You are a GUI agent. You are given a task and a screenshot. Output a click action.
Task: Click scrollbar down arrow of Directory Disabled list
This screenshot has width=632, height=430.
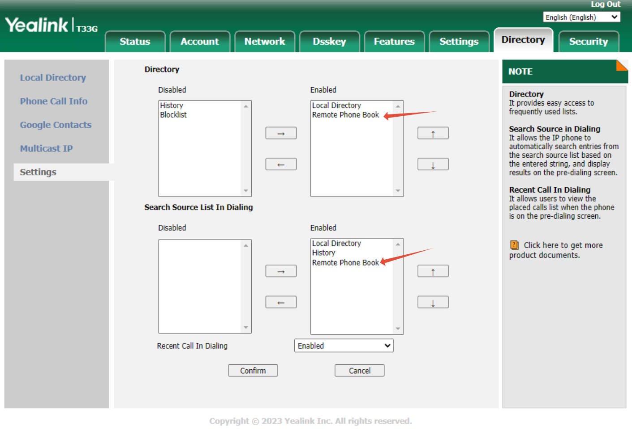tap(246, 191)
